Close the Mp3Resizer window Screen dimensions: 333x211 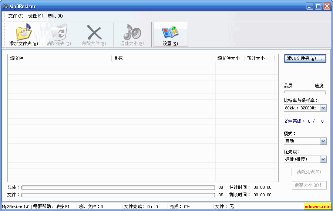coord(327,6)
